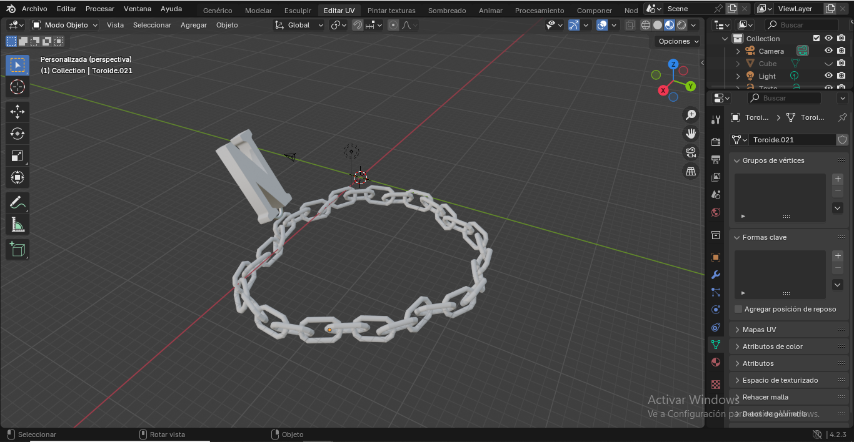Open the Agregar menu in viewport header
Viewport: 854px width, 442px height.
[x=194, y=25]
